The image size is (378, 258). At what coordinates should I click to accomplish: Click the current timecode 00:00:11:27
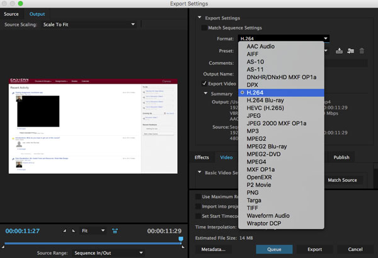click(23, 231)
